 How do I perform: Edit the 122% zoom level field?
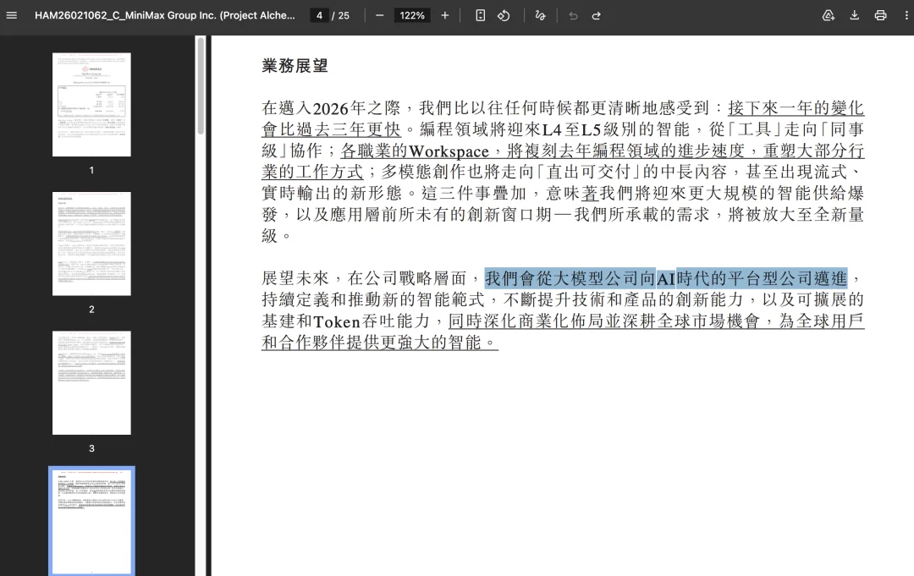(x=411, y=15)
